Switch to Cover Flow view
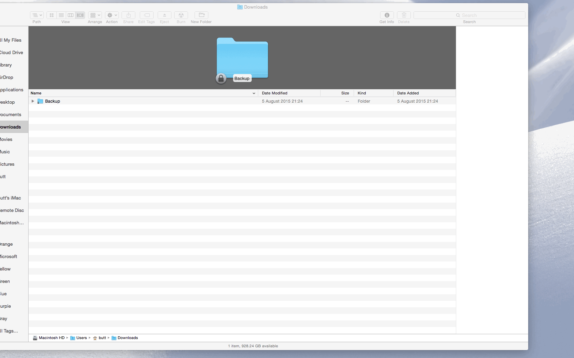The height and width of the screenshot is (358, 574). pyautogui.click(x=80, y=15)
